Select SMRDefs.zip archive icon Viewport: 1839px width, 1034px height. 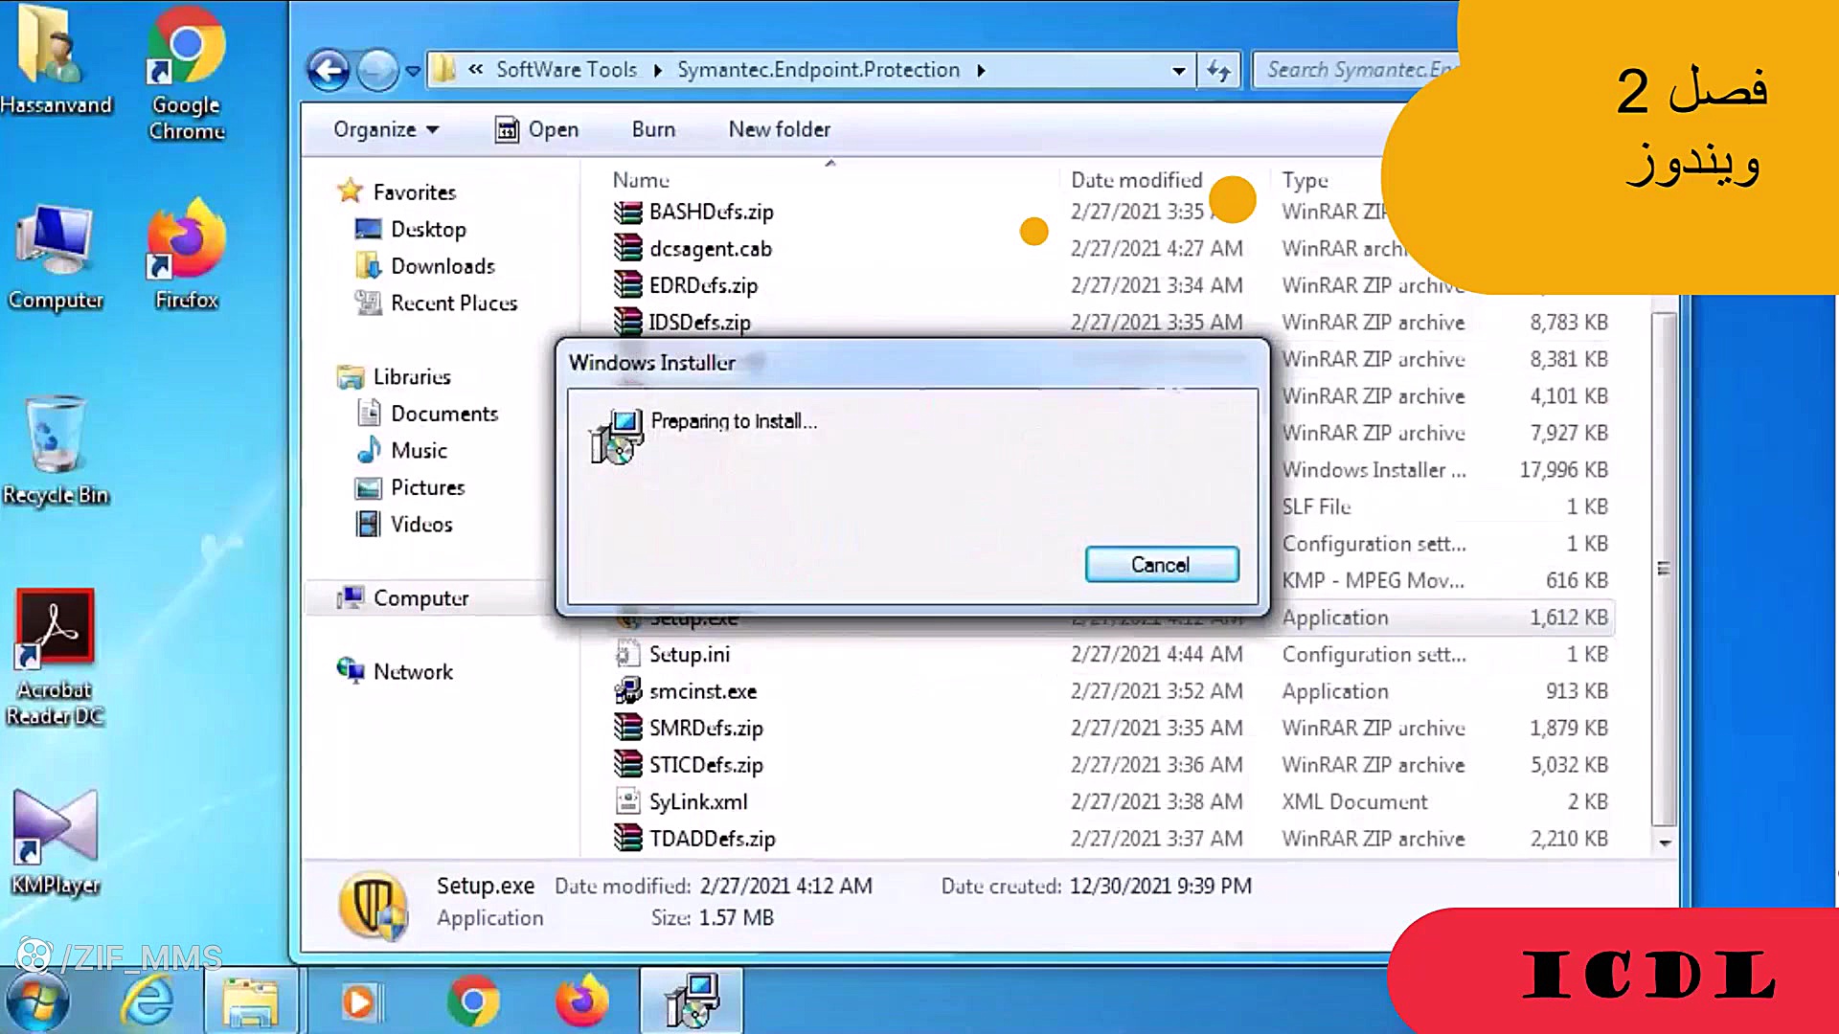pos(627,728)
